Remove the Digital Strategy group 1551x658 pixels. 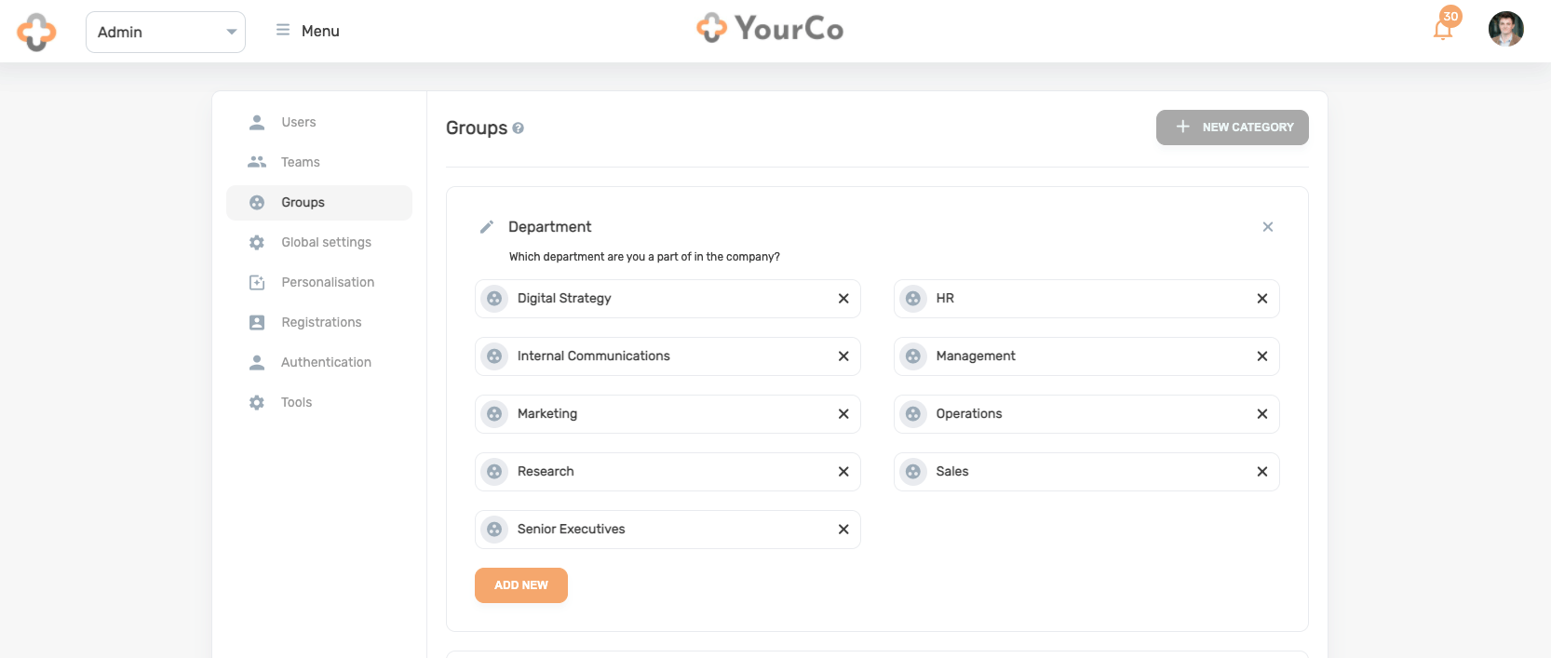(x=843, y=299)
